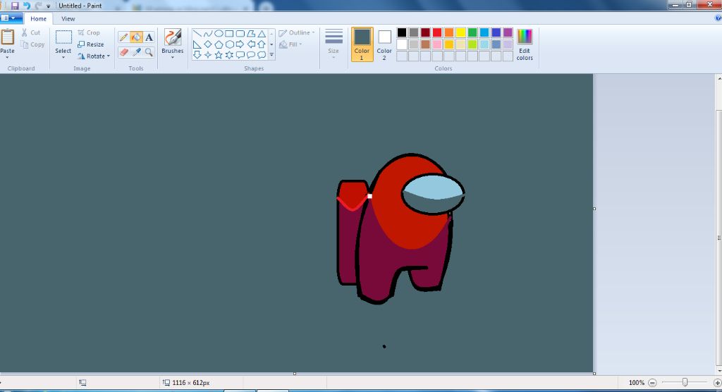Pick the yellow color swatch

[x=460, y=32]
